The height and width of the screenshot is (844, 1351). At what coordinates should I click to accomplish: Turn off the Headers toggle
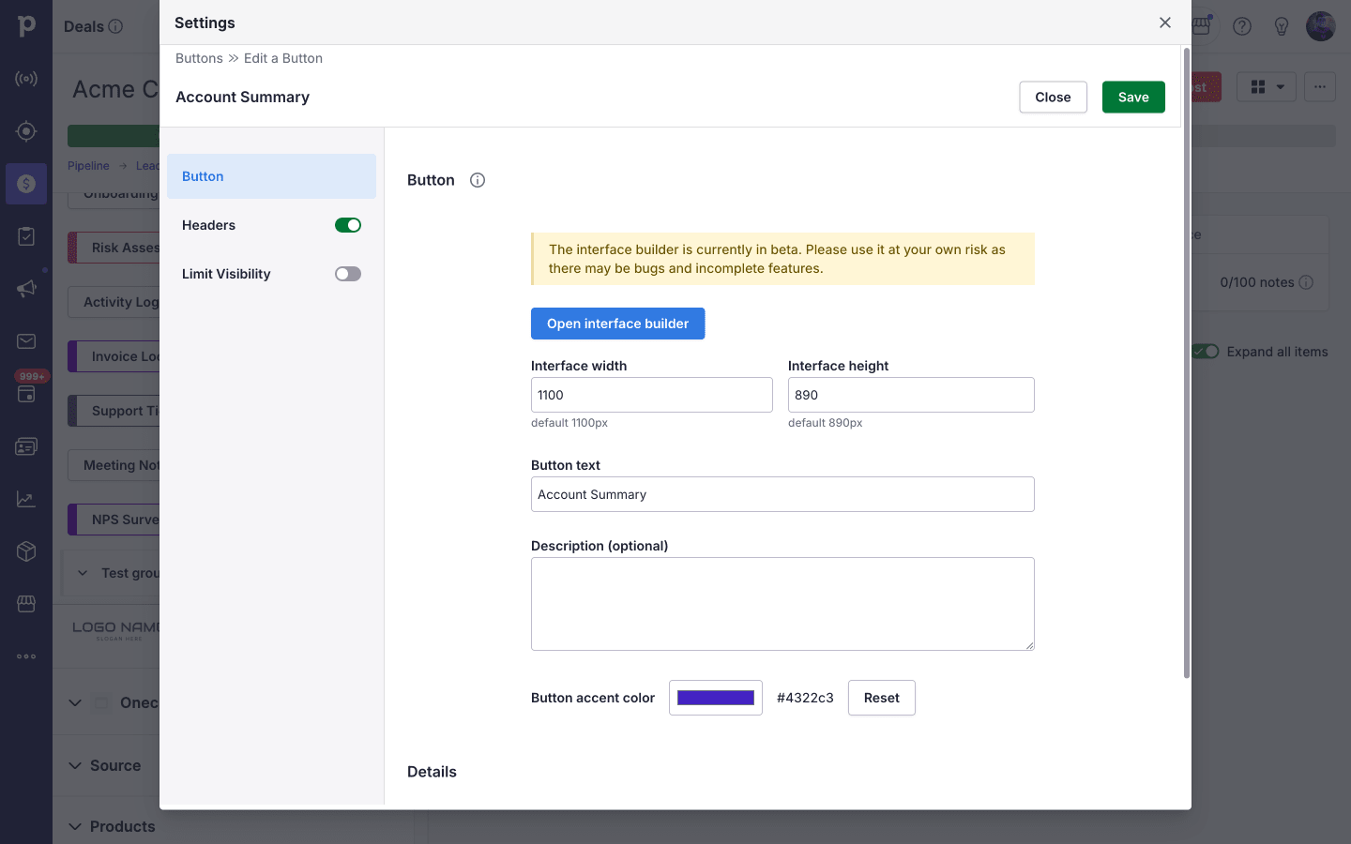coord(348,225)
